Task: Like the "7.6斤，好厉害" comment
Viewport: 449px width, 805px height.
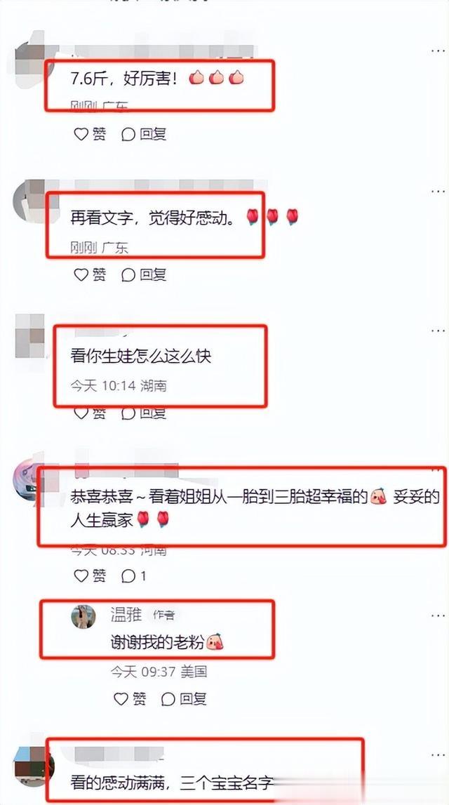Action: tap(91, 134)
